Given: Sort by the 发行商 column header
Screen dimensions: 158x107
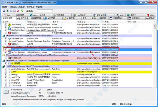Looking at the screenshot, I should coord(64,22).
